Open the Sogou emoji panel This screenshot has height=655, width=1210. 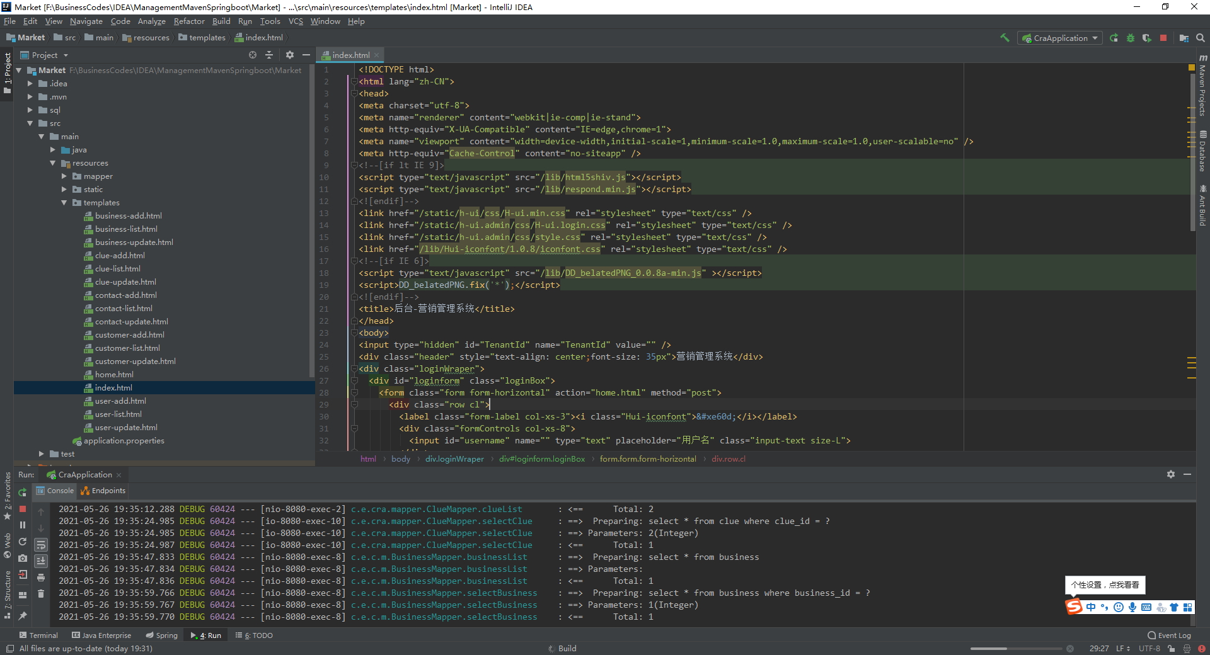(x=1119, y=607)
